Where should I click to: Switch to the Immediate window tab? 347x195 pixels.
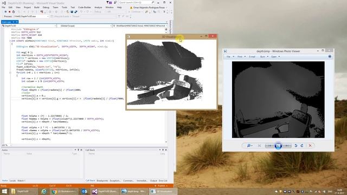[142, 180]
